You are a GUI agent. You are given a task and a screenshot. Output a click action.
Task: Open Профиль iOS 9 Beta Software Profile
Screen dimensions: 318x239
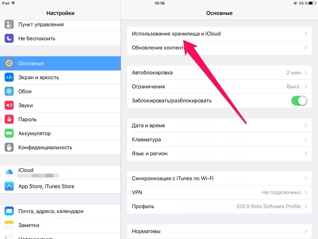219,206
